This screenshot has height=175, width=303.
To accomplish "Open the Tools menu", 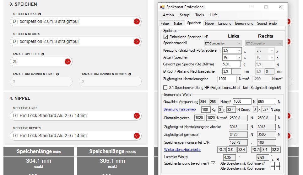I will (199, 15).
